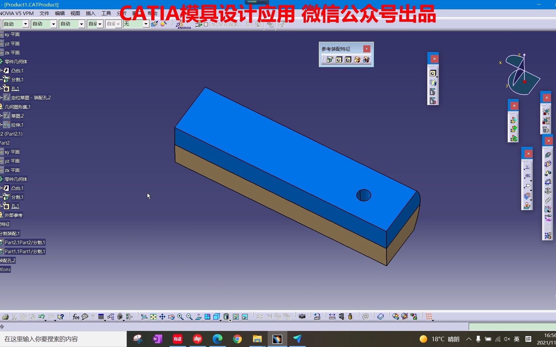Viewport: 556px width, 347px height.
Task: Select the Rotate view icon
Action: coord(171,317)
